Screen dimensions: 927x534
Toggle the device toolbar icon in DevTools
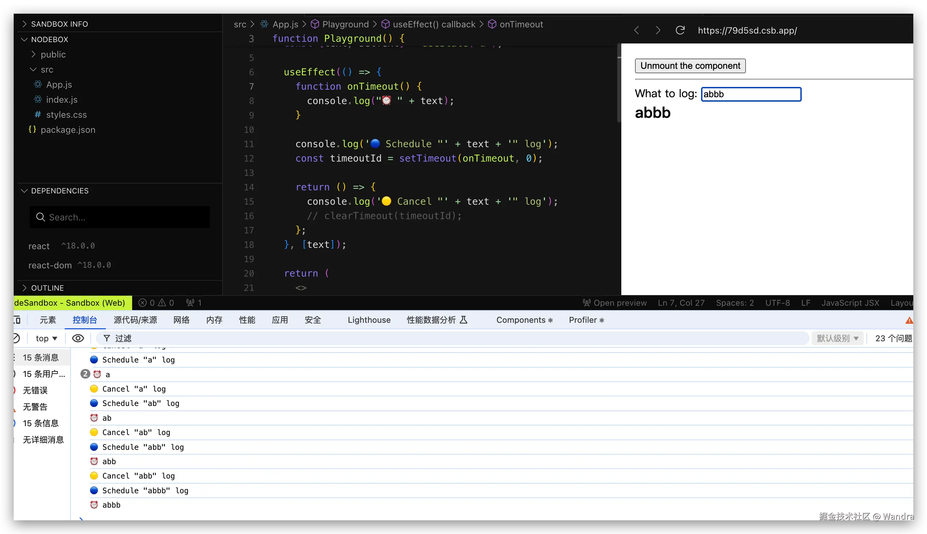(x=17, y=320)
